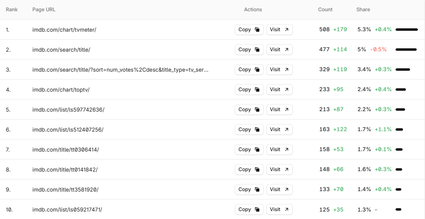The image size is (425, 219).
Task: Click the count value 233
Action: point(324,90)
